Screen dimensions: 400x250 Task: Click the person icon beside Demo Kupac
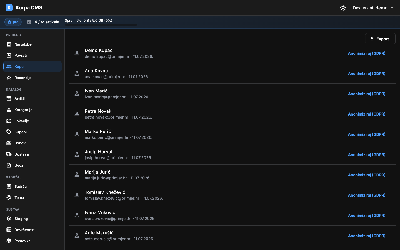(x=77, y=53)
